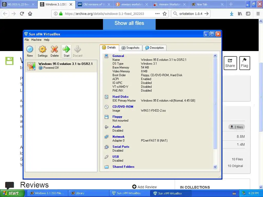The image size is (263, 197).
Task: Open browser Downloads arrow icon
Action: tap(232, 14)
